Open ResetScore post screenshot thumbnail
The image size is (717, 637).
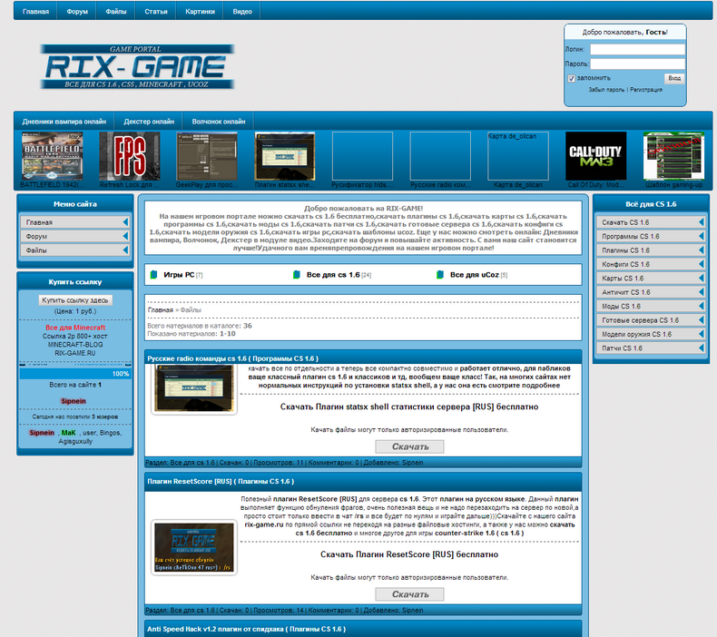(x=194, y=547)
